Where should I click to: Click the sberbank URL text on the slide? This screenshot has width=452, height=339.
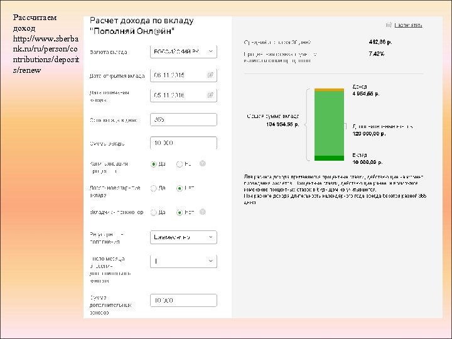pos(46,54)
